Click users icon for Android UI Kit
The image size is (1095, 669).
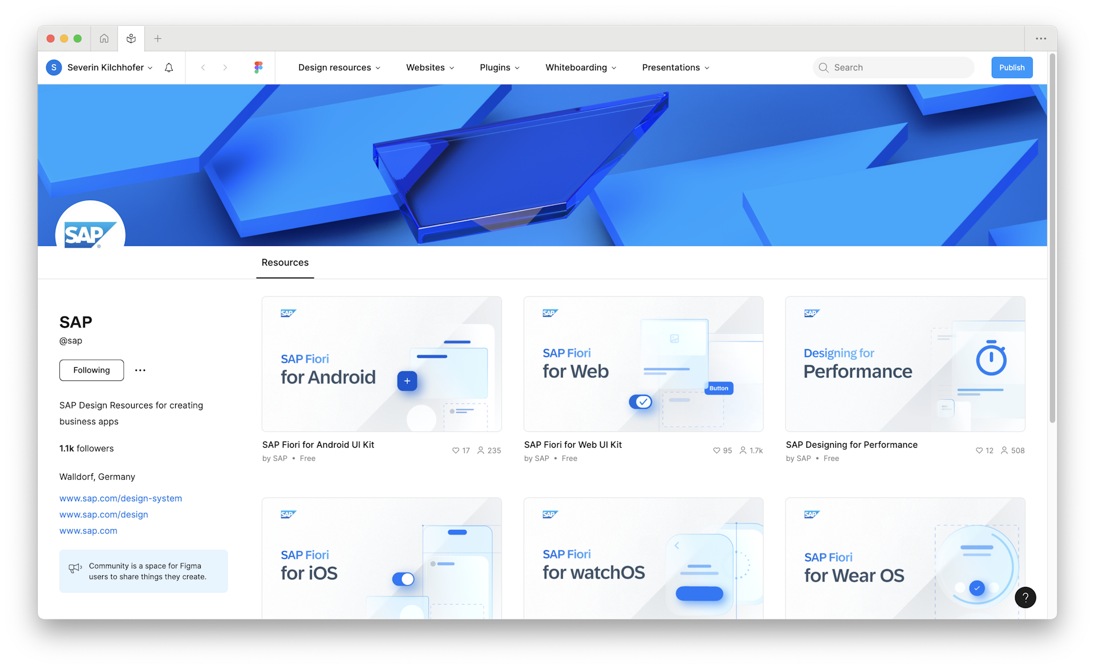point(481,451)
